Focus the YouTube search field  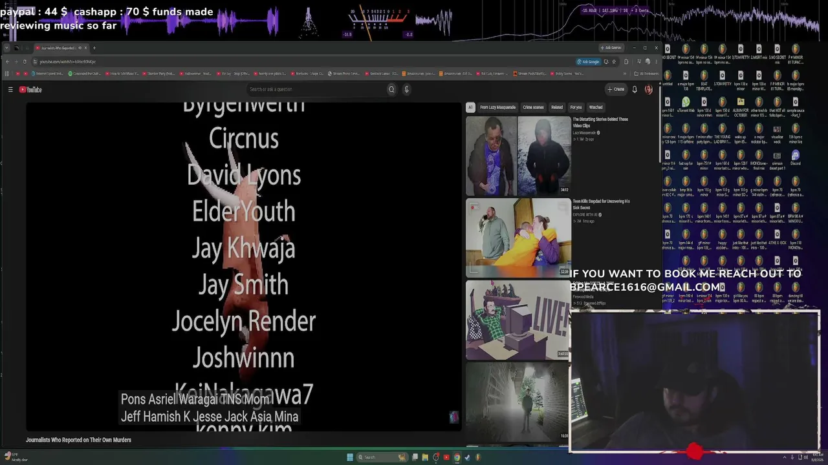(316, 90)
